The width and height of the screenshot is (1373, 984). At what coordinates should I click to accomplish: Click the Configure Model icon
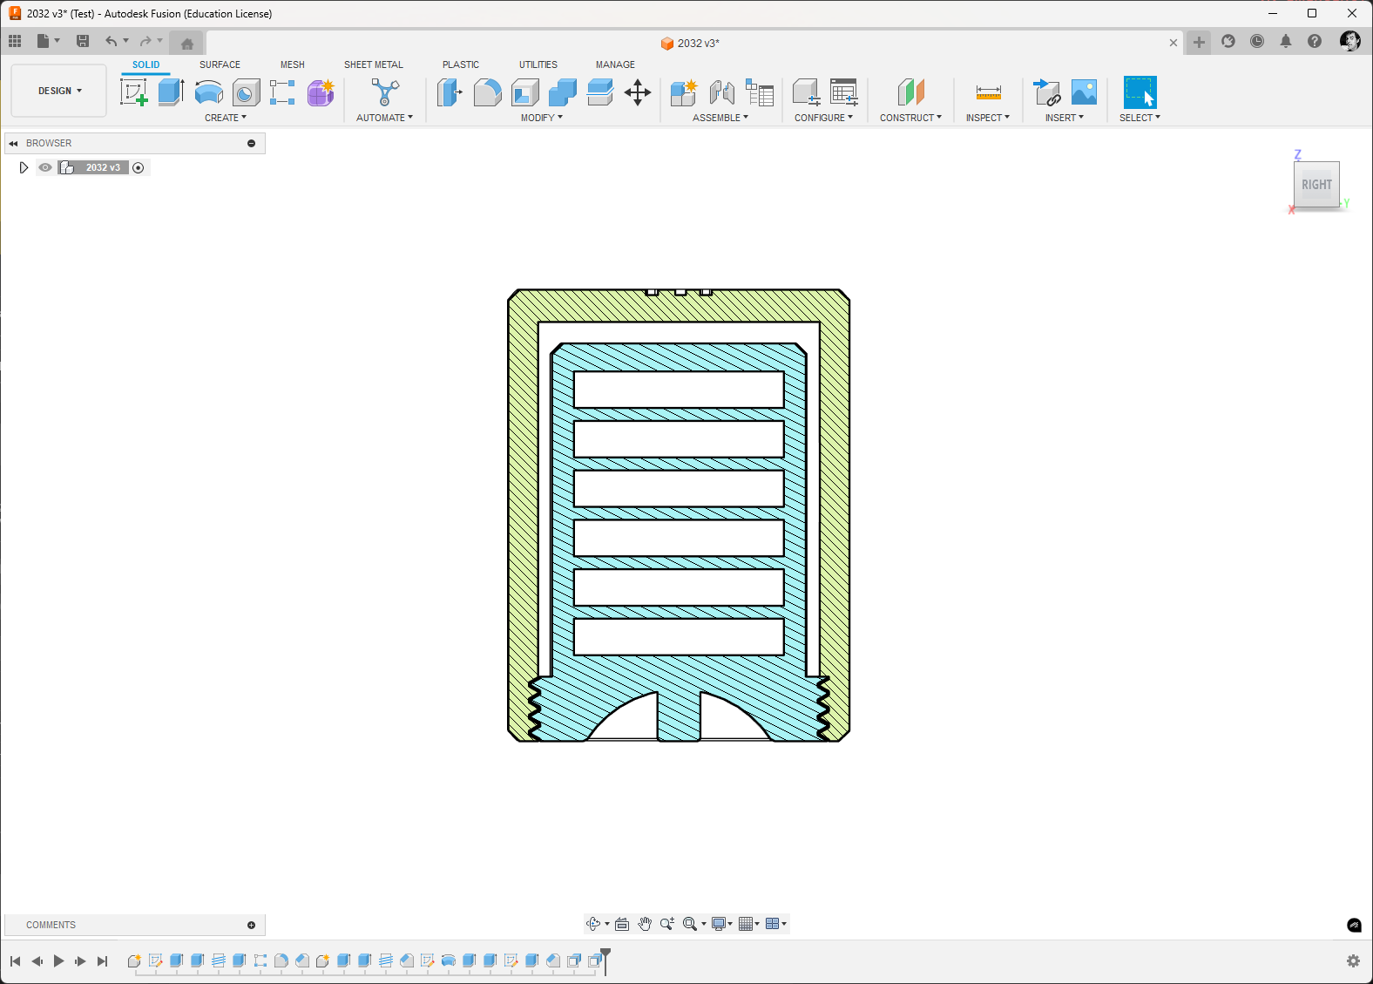click(x=806, y=92)
